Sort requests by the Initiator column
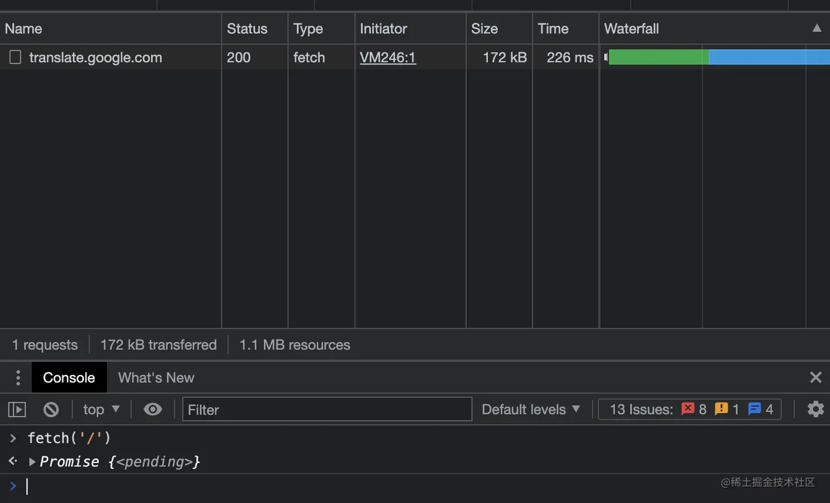This screenshot has width=830, height=503. pos(410,28)
